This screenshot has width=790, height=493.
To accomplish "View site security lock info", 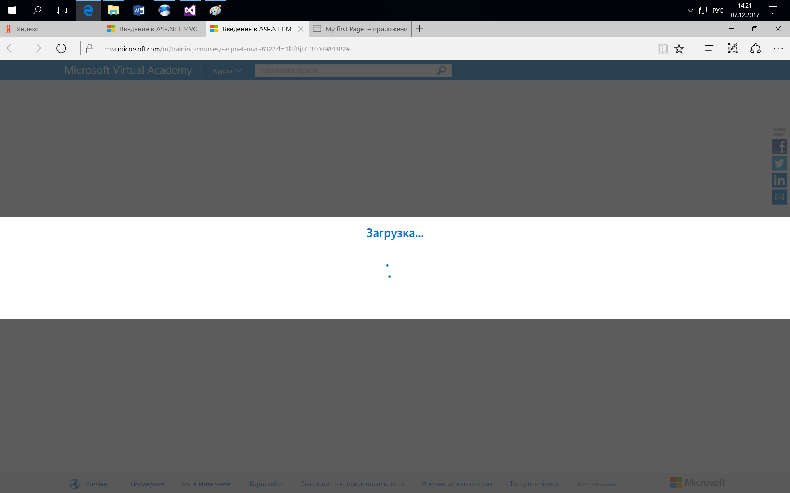I will click(x=90, y=49).
